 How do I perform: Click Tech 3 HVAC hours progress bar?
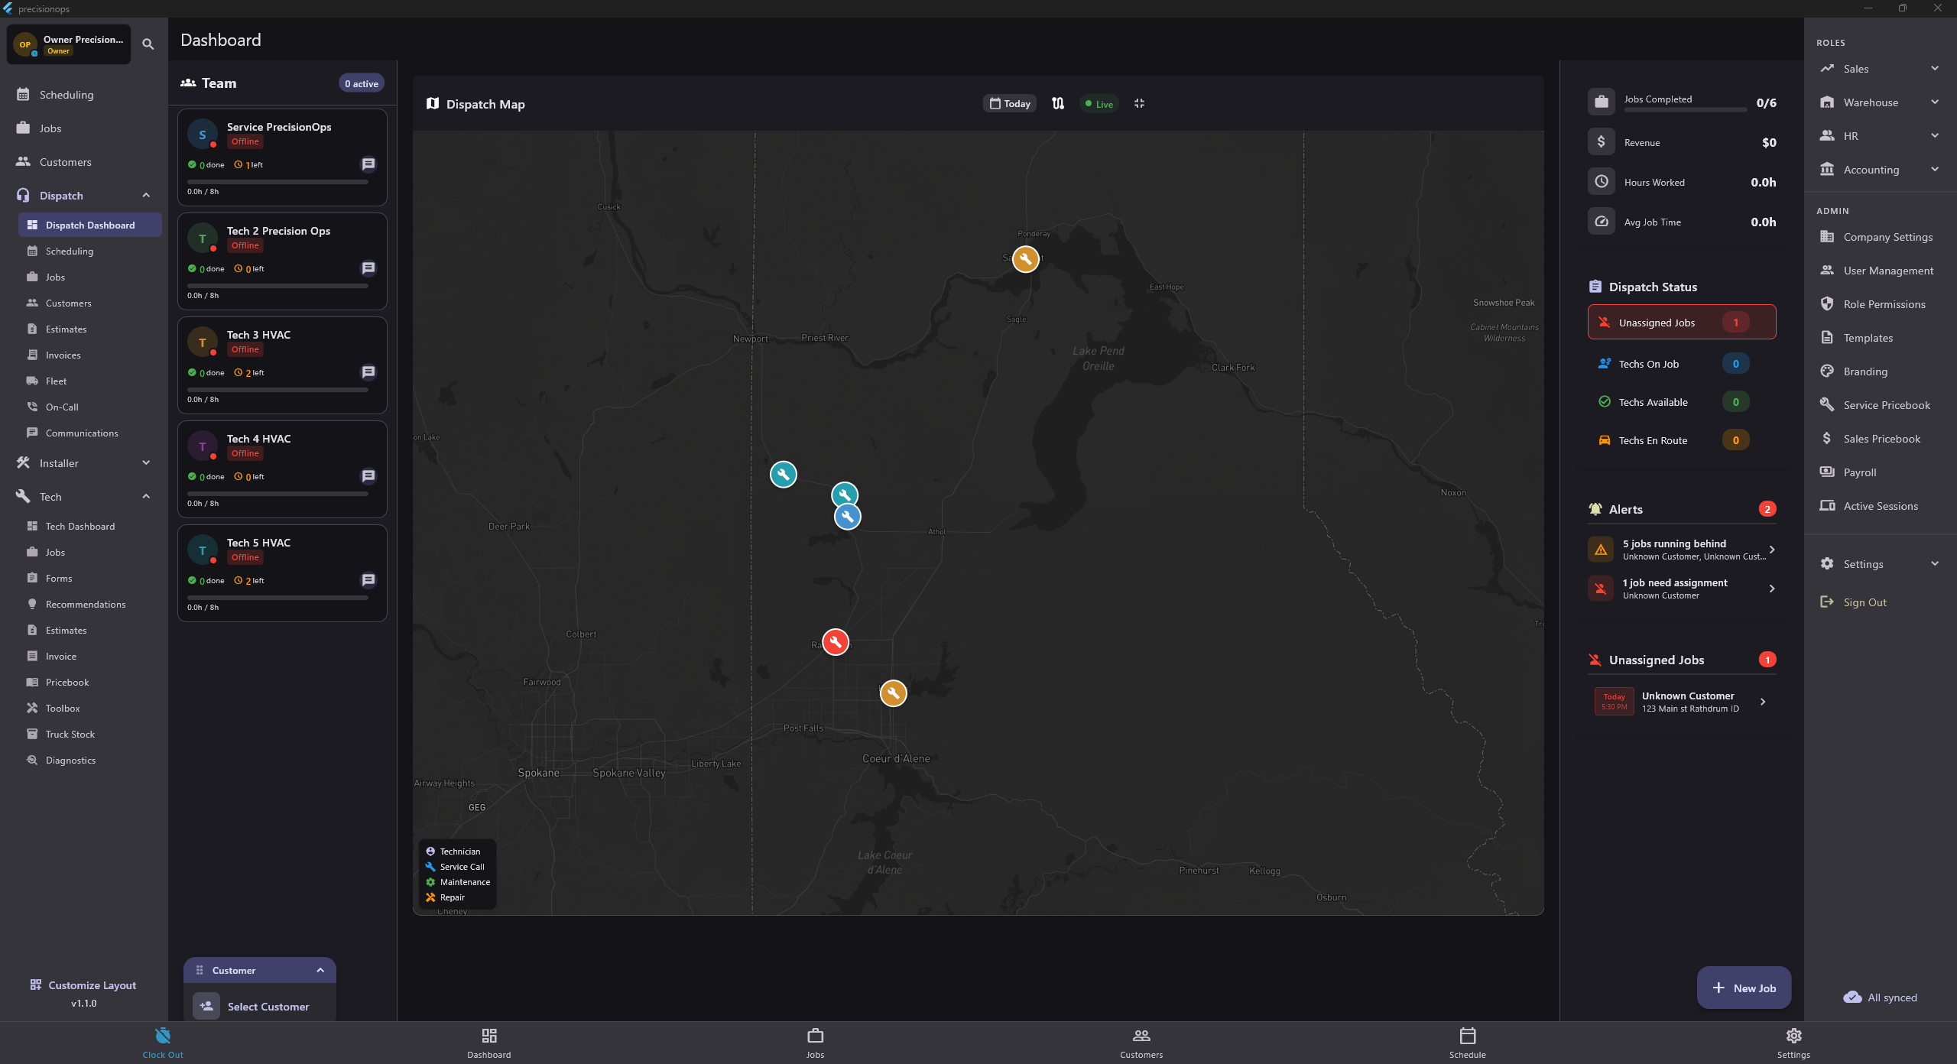(x=277, y=390)
